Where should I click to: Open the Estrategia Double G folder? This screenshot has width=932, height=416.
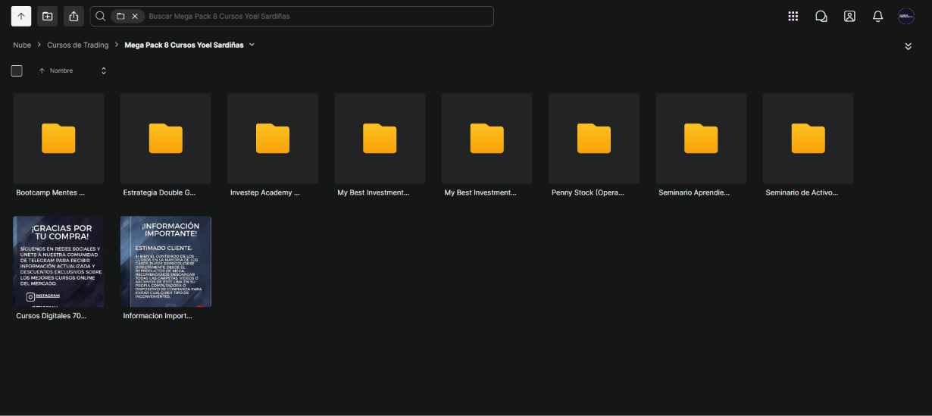tap(166, 139)
